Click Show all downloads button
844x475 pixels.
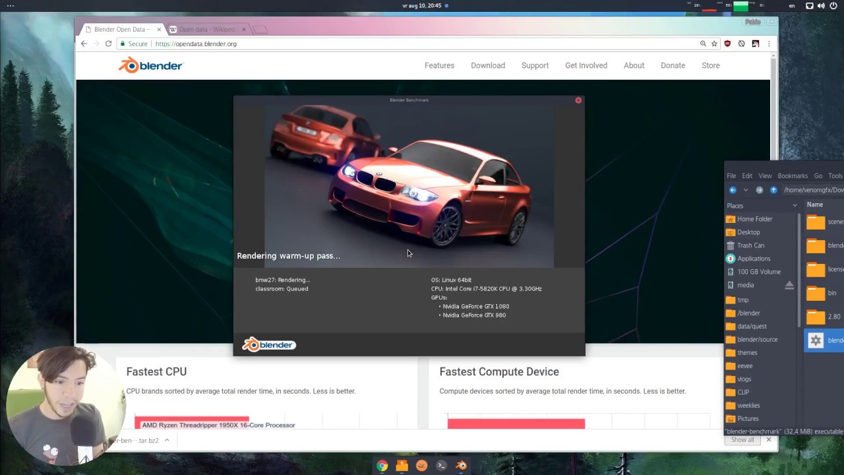pyautogui.click(x=742, y=440)
